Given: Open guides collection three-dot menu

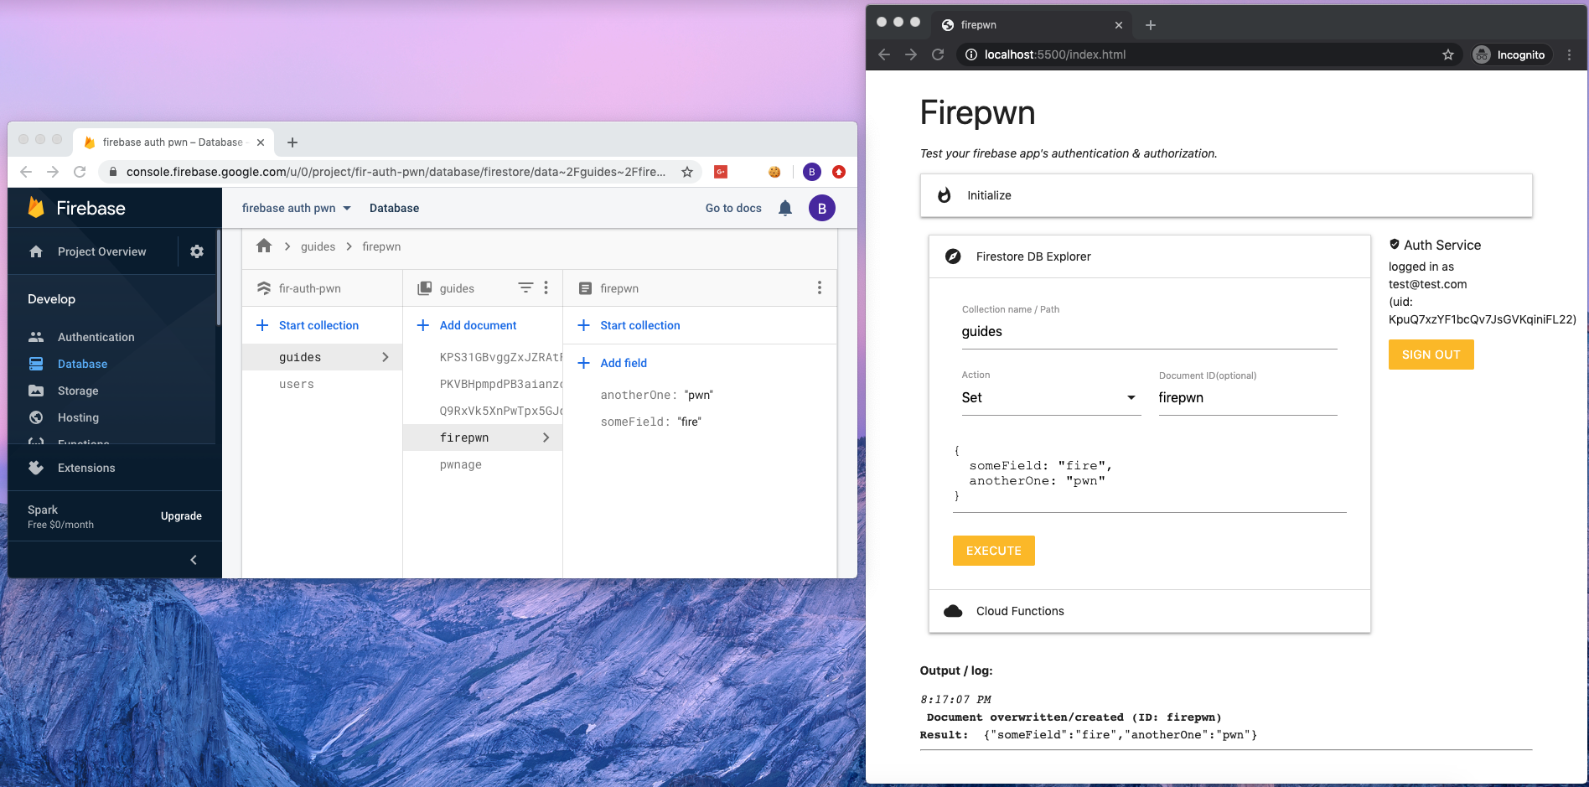Looking at the screenshot, I should click(546, 287).
